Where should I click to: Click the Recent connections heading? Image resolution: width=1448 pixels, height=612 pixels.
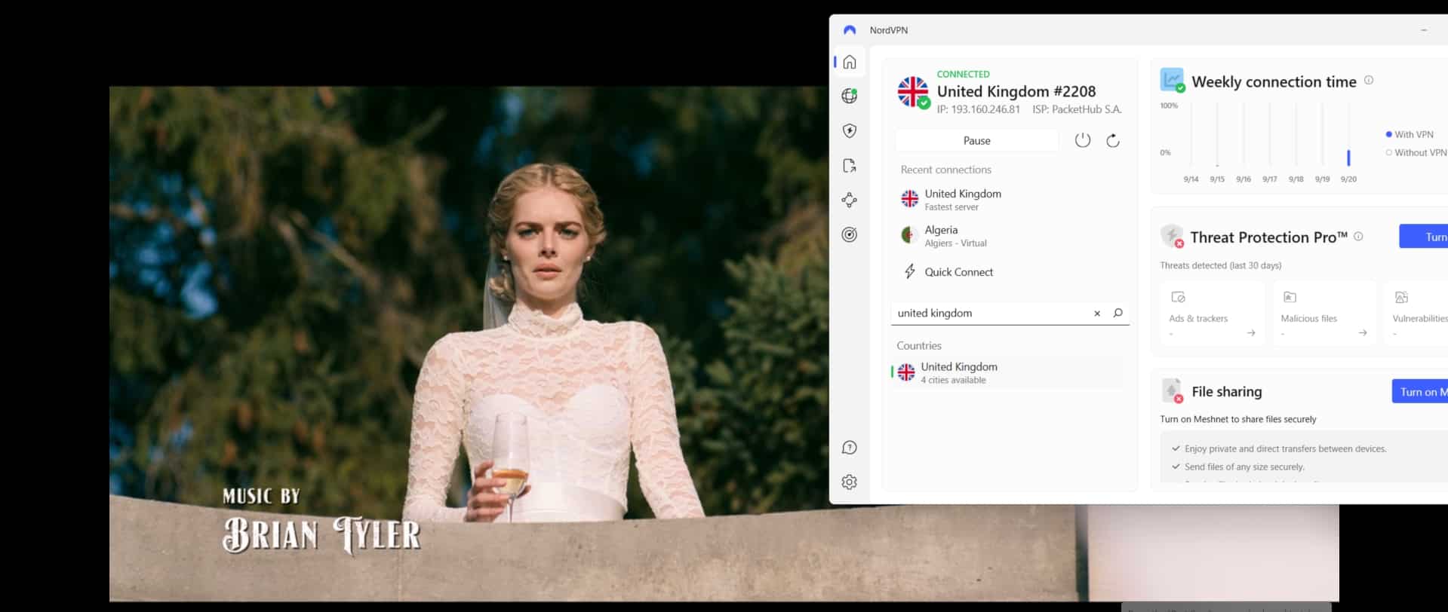pyautogui.click(x=945, y=170)
